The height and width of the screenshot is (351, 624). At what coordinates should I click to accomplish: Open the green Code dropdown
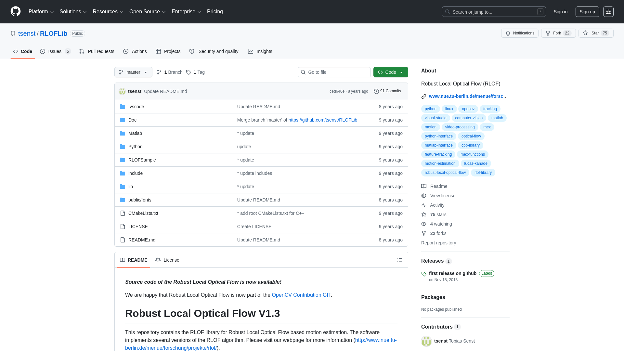pos(391,72)
